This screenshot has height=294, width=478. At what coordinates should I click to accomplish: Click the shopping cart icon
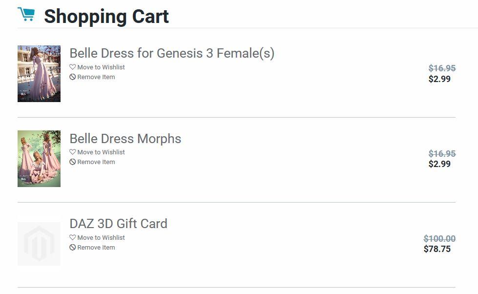point(26,15)
